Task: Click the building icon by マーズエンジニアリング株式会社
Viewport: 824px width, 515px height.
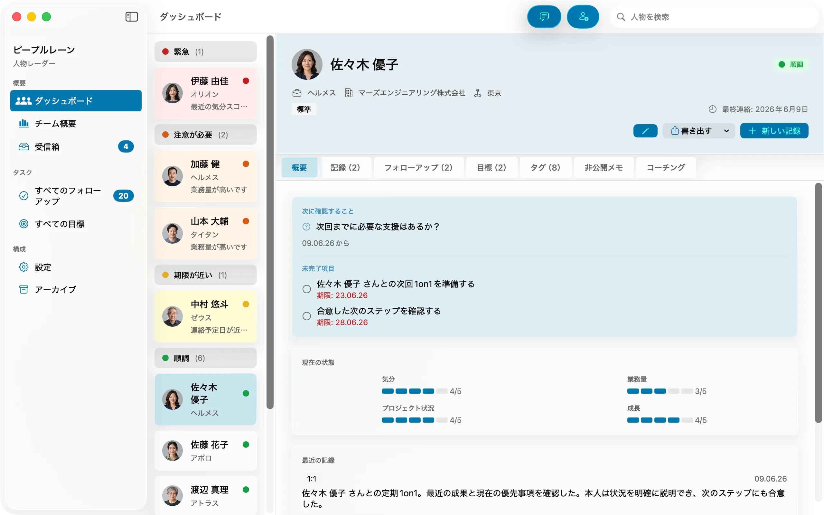Action: 348,93
